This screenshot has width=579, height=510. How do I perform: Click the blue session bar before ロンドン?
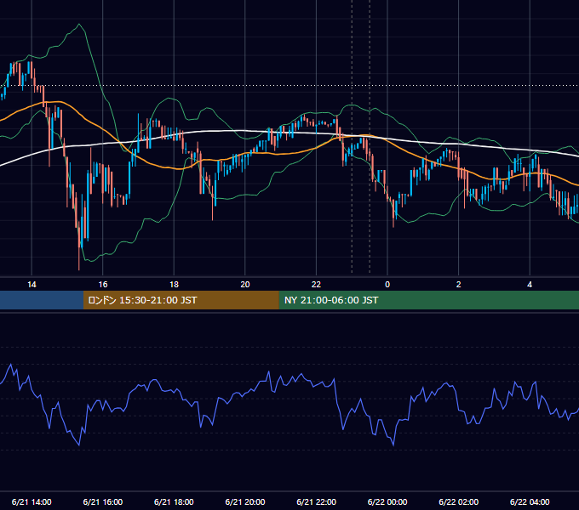click(x=42, y=300)
